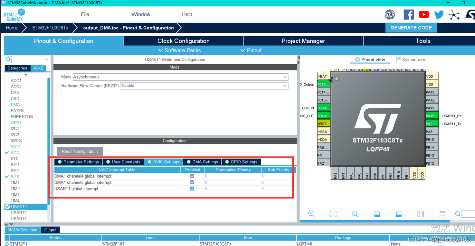Select the PB12 pin on the chip
475x246 pixels.
coord(432,163)
